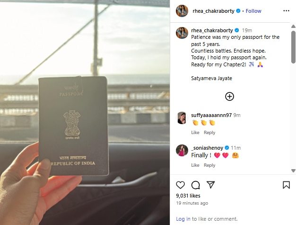Screen dimensions: 296x225
Task: Open comment bubble icon below post
Action: 195,185
